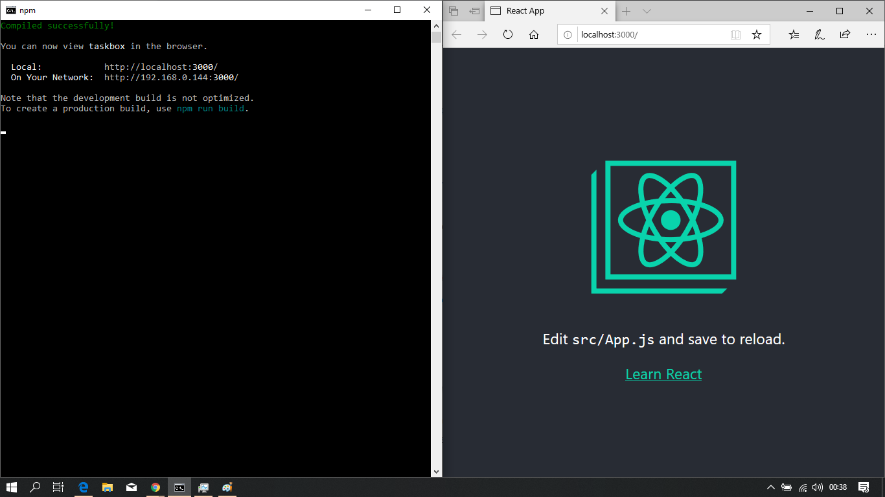Open the Share panel icon
885x497 pixels.
click(x=844, y=34)
